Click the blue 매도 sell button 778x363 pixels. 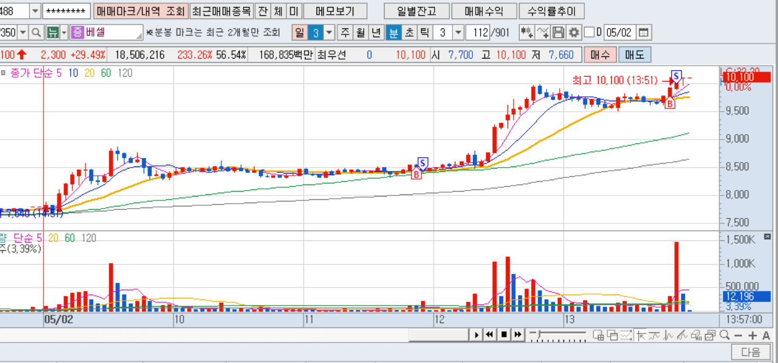tap(635, 55)
